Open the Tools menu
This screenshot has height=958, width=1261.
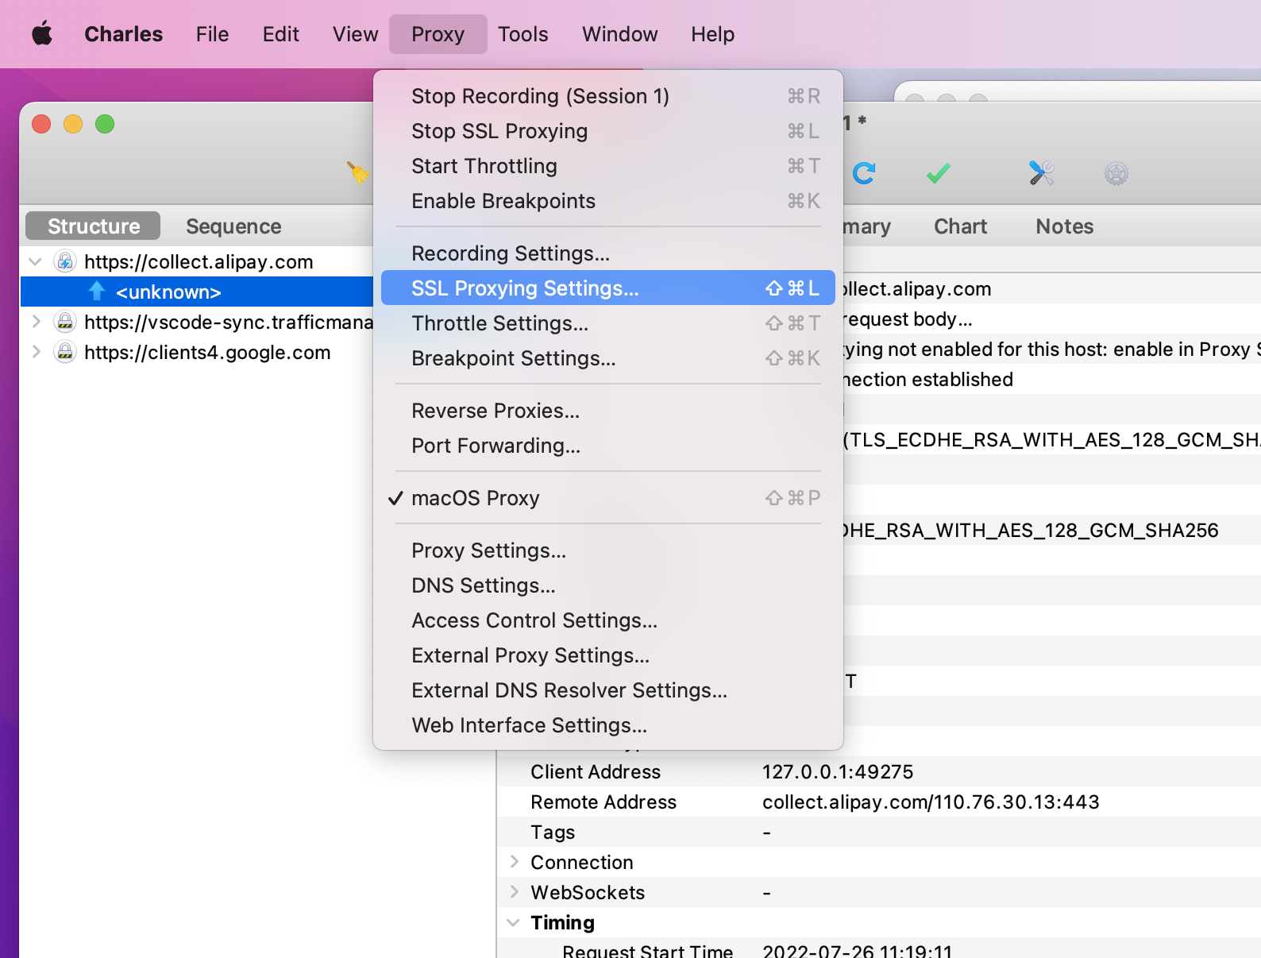pyautogui.click(x=523, y=34)
